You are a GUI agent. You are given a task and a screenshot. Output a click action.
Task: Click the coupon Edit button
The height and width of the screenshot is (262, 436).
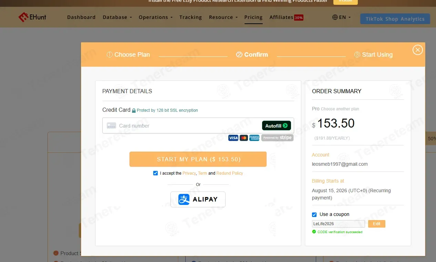click(377, 224)
